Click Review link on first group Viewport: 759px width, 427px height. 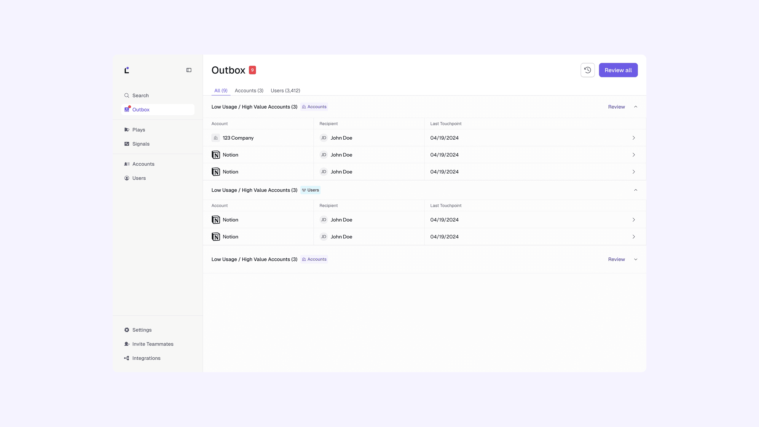pos(616,107)
